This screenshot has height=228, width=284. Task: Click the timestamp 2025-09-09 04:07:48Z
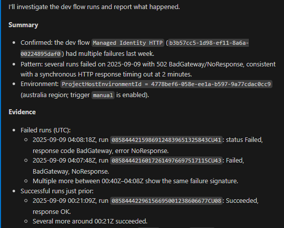64,161
